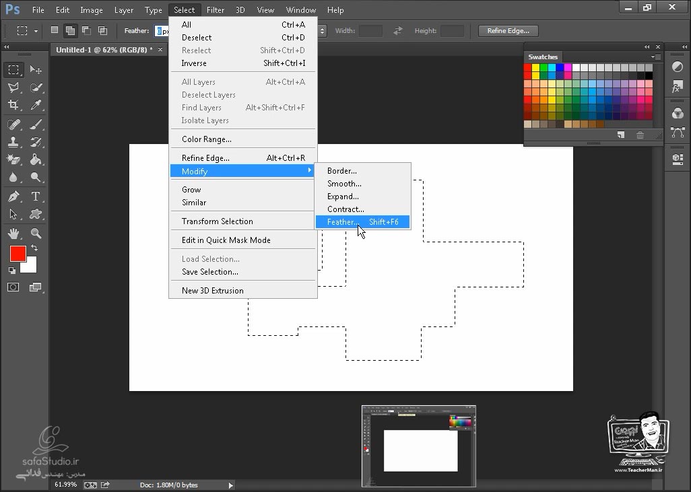The image size is (691, 492).
Task: Select the Hand tool
Action: tap(13, 233)
